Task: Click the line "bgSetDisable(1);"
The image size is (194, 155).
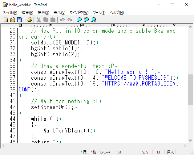Action: coord(55,48)
